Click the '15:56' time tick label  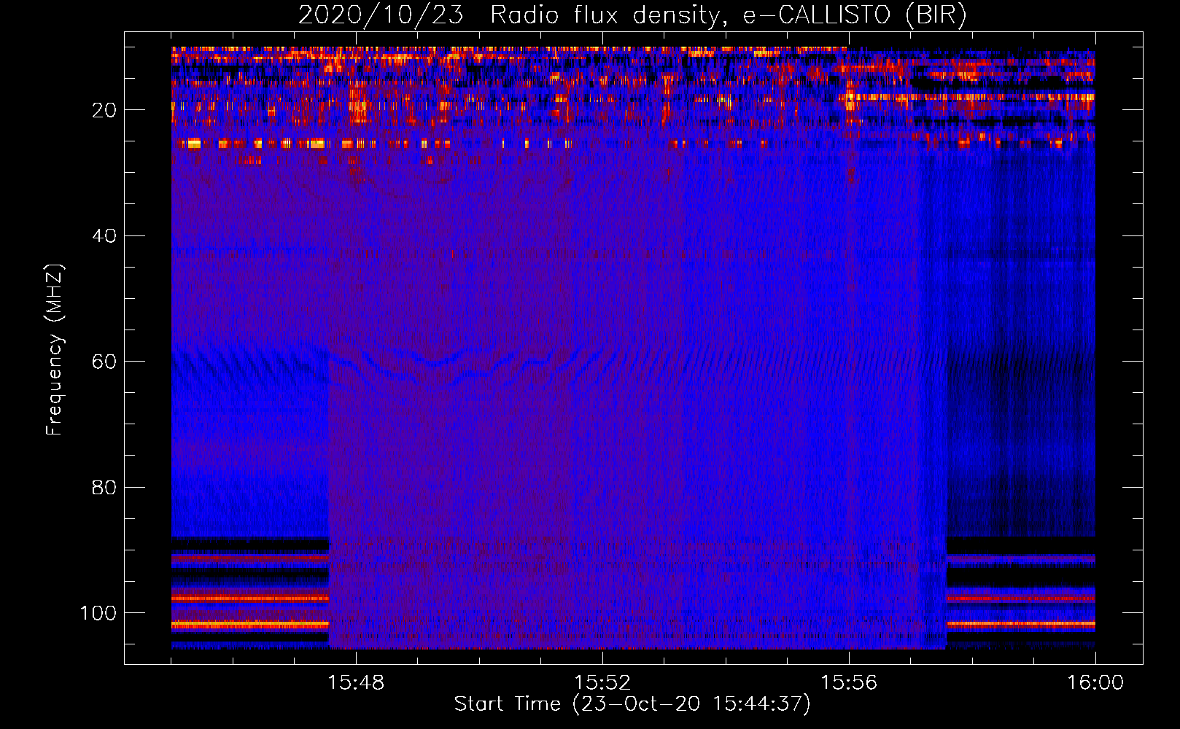click(x=849, y=683)
